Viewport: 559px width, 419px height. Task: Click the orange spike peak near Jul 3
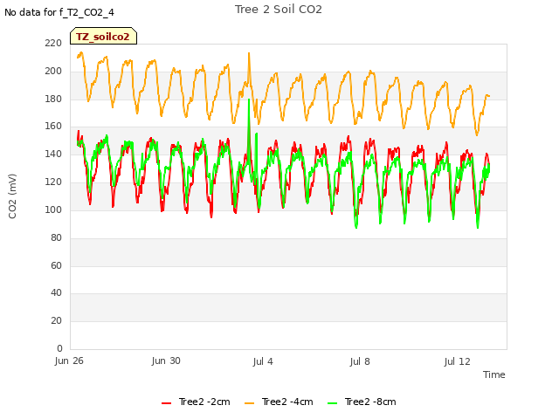click(249, 53)
